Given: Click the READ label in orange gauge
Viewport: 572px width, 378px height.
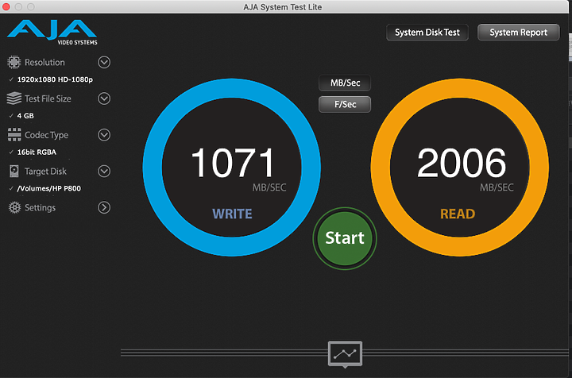Looking at the screenshot, I should click(x=458, y=214).
